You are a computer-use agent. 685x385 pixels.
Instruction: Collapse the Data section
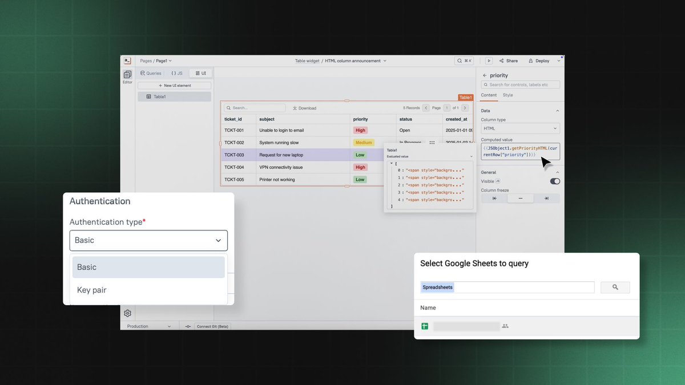point(558,111)
